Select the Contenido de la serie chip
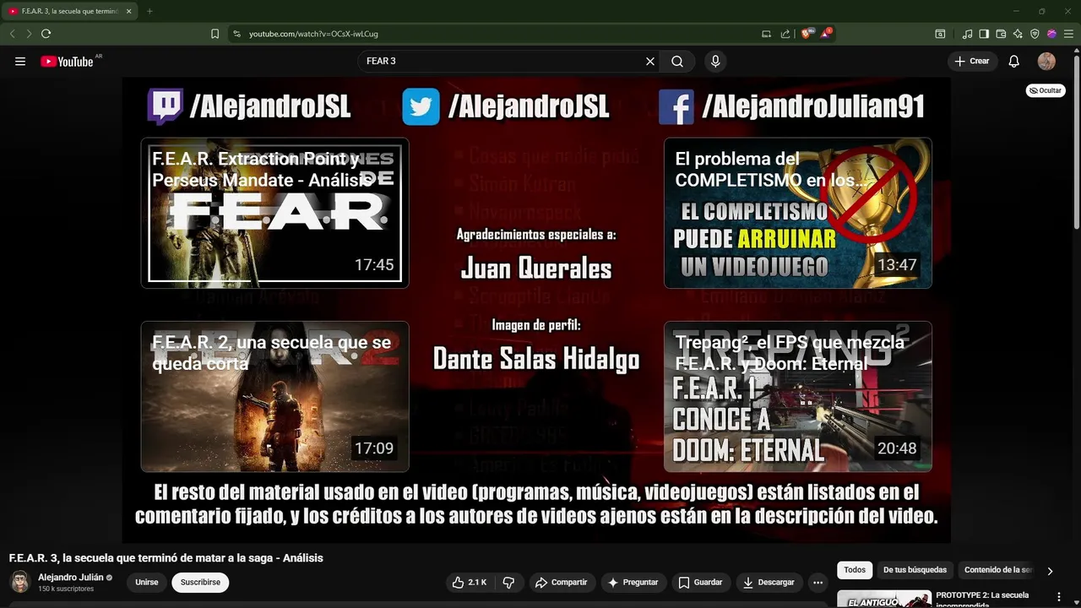Viewport: 1081px width, 608px height. pos(998,570)
